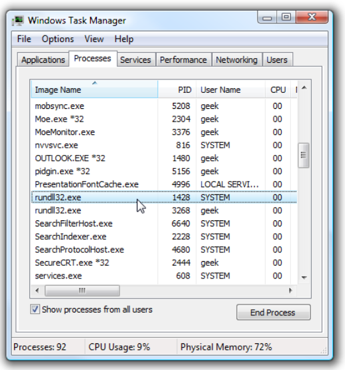Click PID value 6640
Screen dimensions: 345x370
[x=181, y=224]
